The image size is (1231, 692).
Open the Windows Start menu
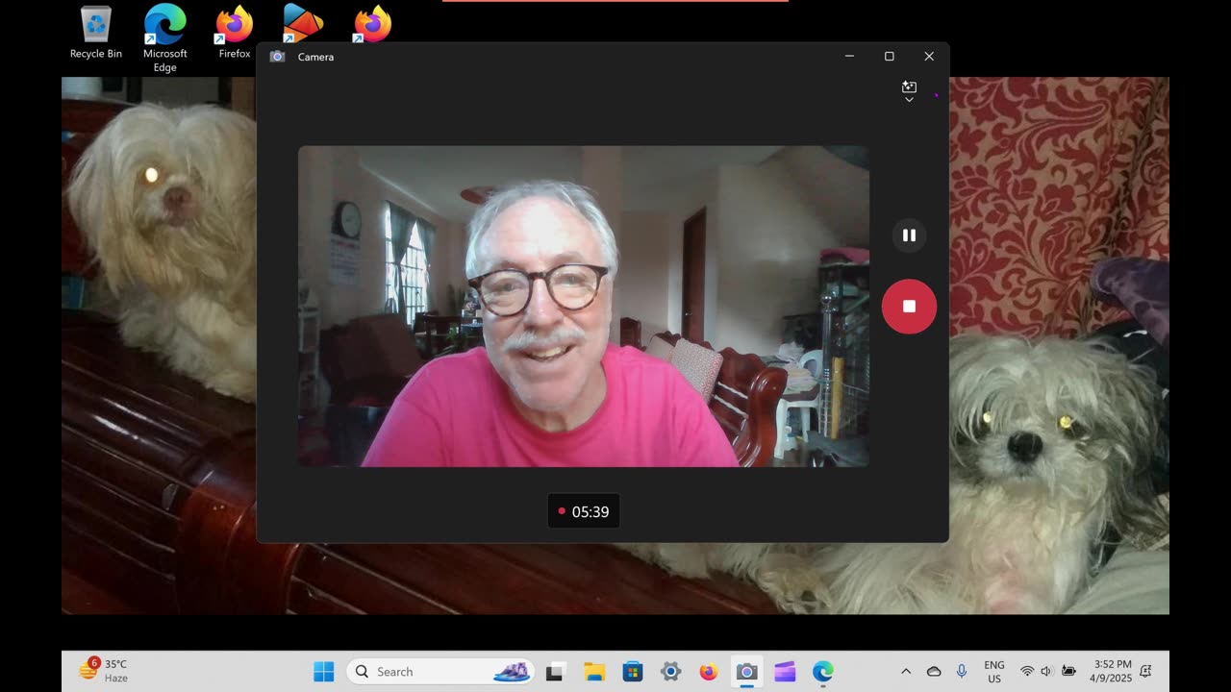click(x=324, y=672)
